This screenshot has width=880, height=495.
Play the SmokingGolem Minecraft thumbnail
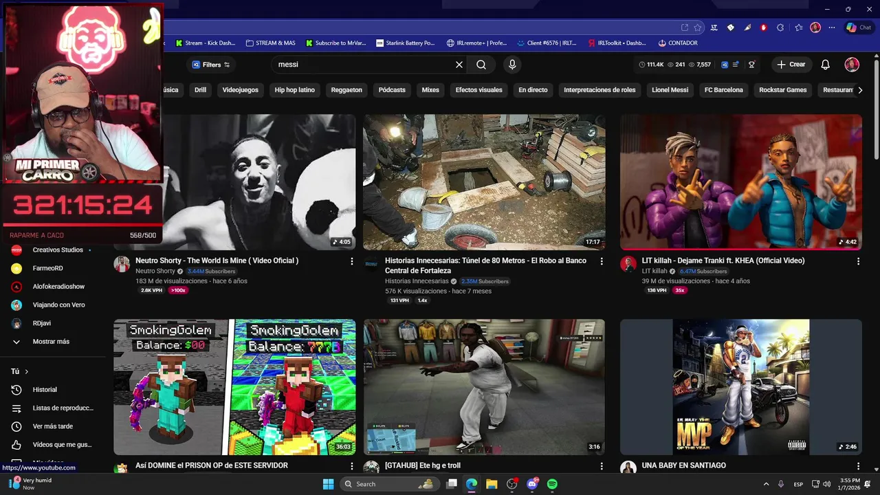click(x=234, y=387)
